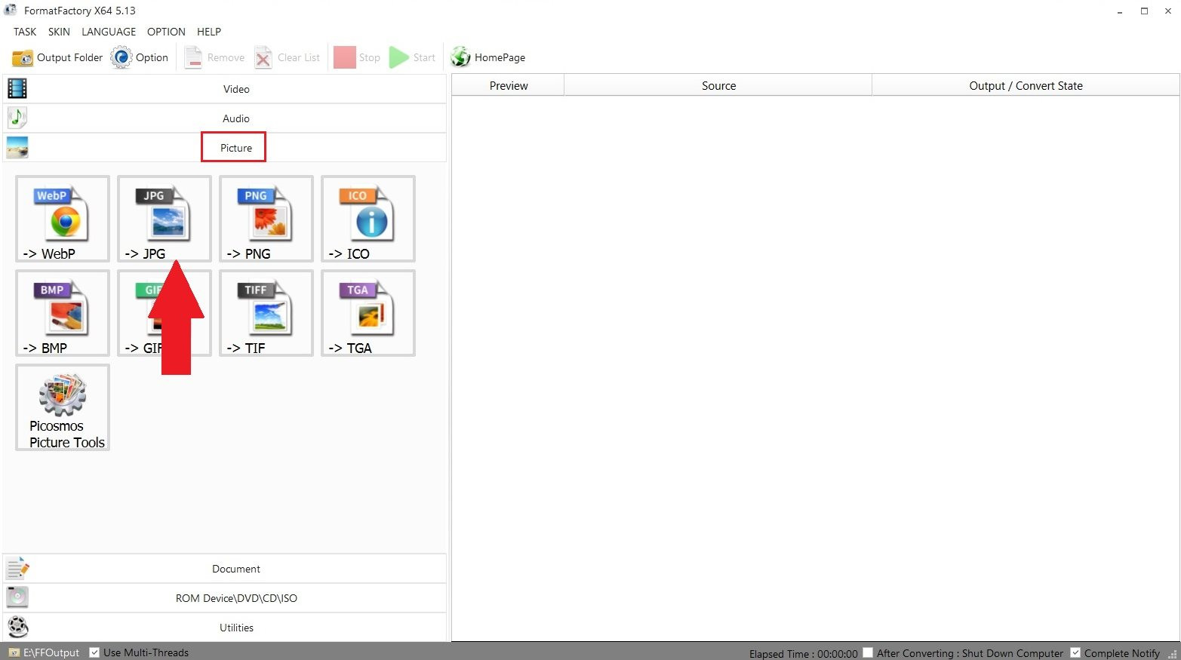Open the ICO conversion tool
The image size is (1181, 660).
pos(368,219)
